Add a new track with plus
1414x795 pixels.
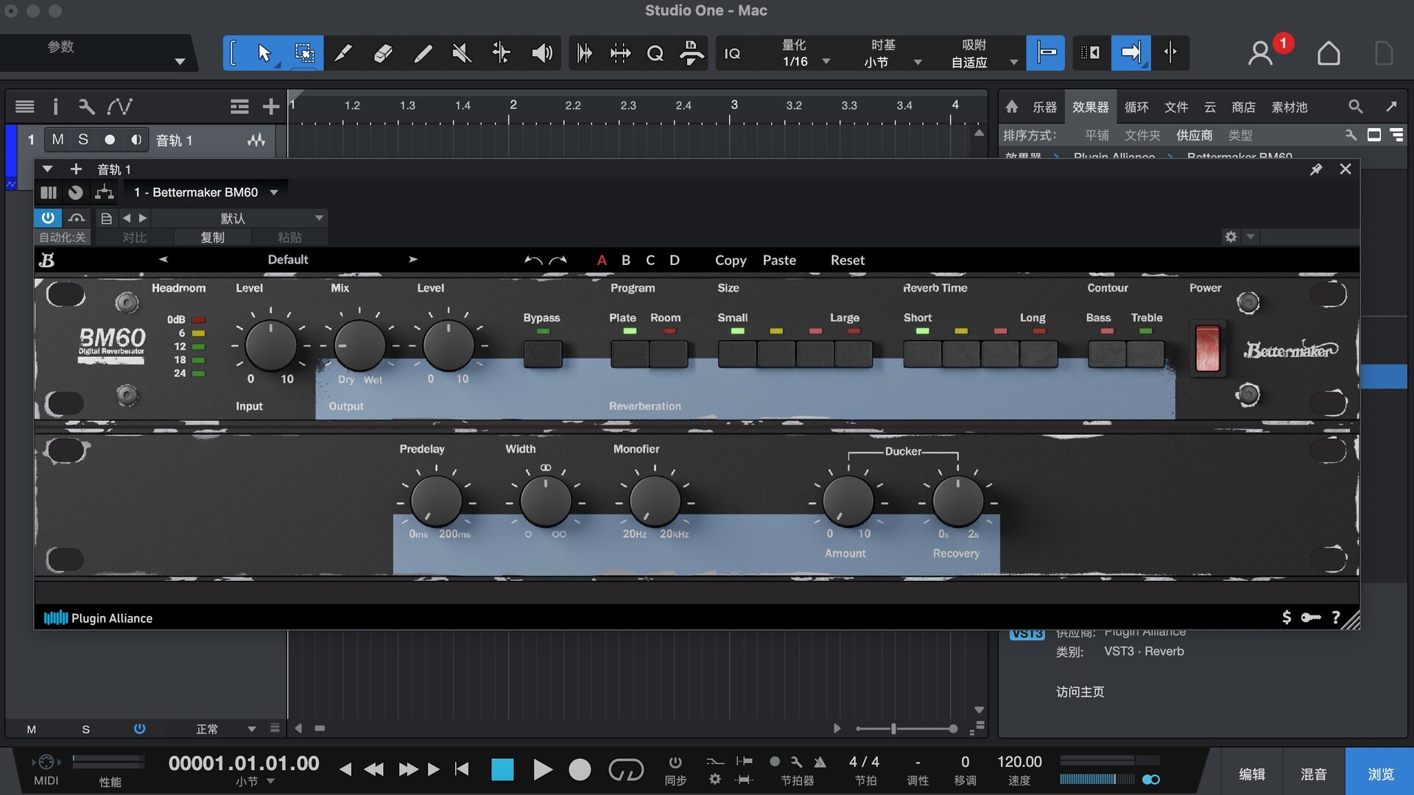coord(270,107)
